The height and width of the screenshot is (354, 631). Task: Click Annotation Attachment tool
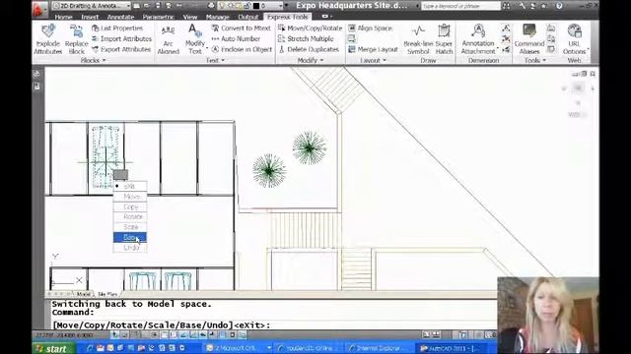[478, 39]
